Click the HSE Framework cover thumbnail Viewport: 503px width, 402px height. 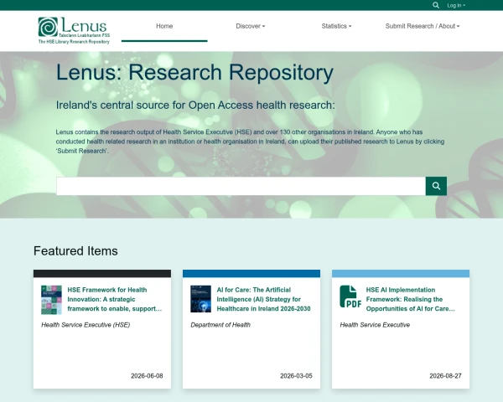tap(51, 300)
